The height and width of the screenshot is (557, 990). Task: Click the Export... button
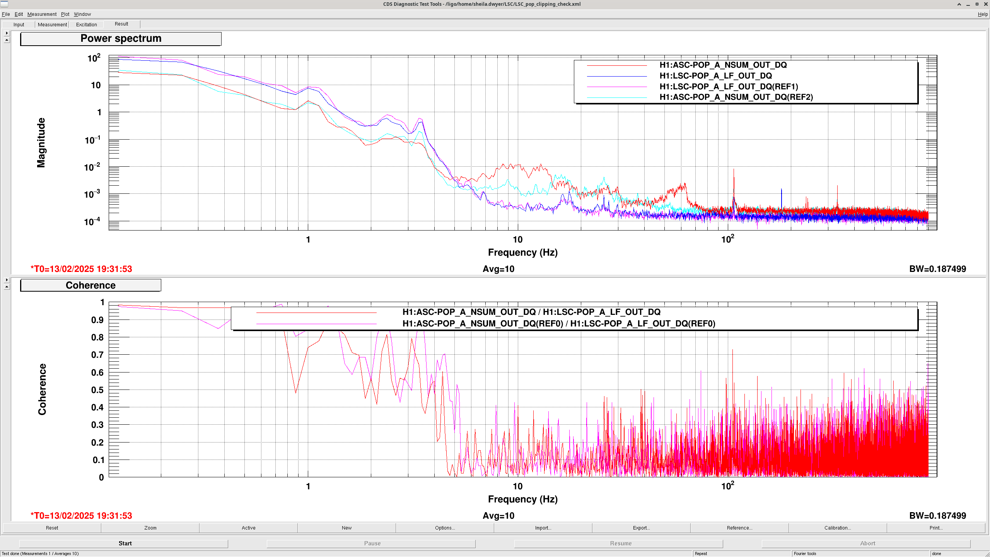642,528
